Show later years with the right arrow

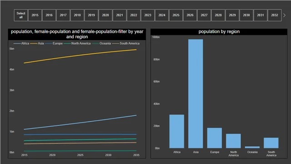284,15
